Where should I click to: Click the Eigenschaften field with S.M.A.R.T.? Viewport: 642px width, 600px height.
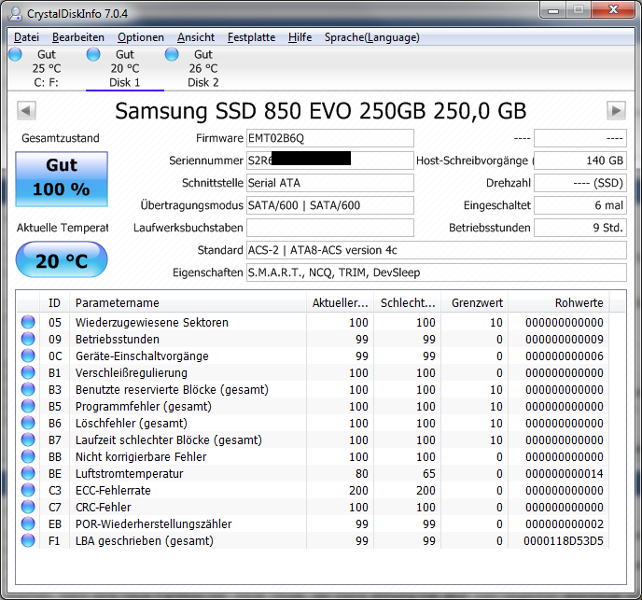pyautogui.click(x=437, y=272)
